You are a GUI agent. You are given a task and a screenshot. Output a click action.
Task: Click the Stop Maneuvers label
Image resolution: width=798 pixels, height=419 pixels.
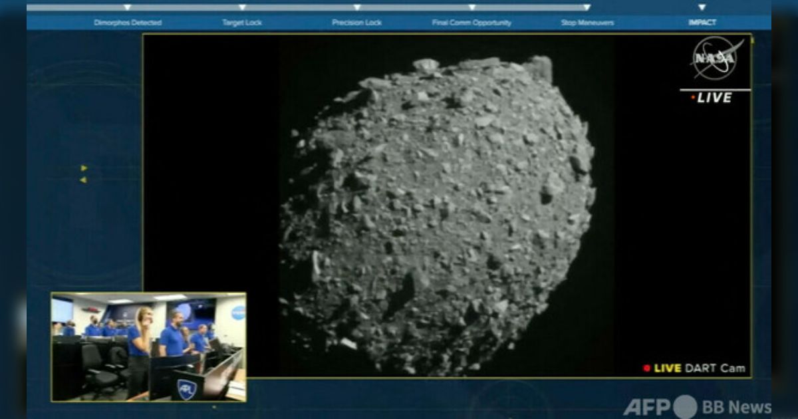pos(587,23)
